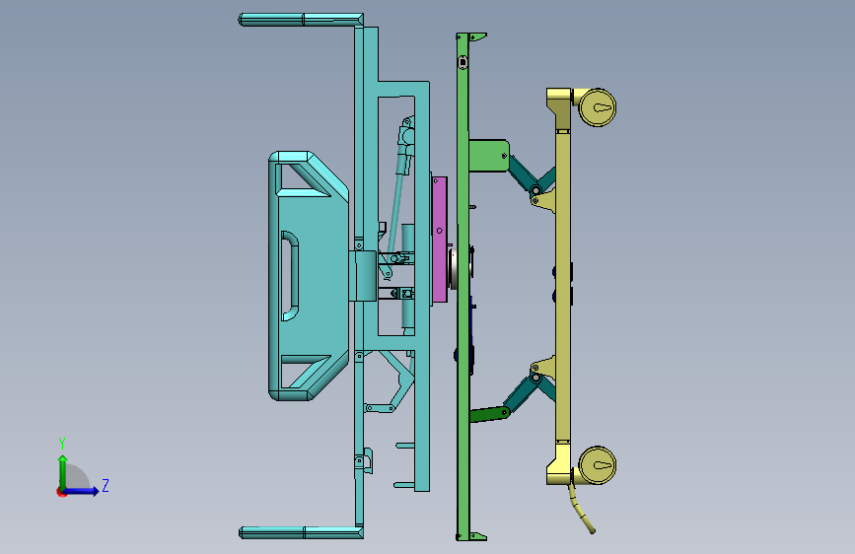Click black fitting near top of green rail
Viewport: 855px width, 554px height.
463,62
